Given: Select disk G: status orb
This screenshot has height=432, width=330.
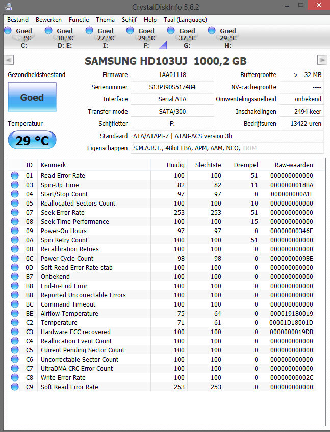Looking at the screenshot, I should pyautogui.click(x=171, y=30).
